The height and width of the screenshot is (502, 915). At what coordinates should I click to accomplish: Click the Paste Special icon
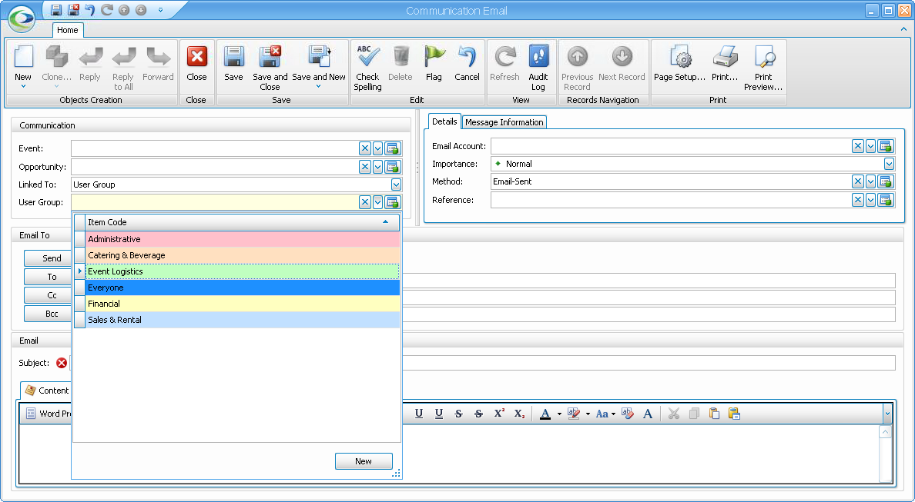pyautogui.click(x=734, y=414)
